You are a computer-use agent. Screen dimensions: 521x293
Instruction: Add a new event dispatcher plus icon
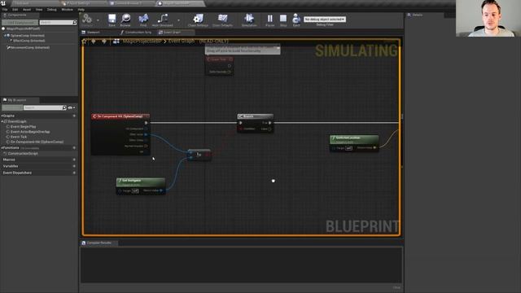click(74, 173)
